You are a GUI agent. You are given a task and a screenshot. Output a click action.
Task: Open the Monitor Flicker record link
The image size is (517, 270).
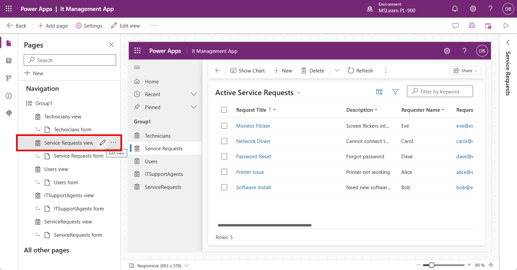click(x=253, y=126)
